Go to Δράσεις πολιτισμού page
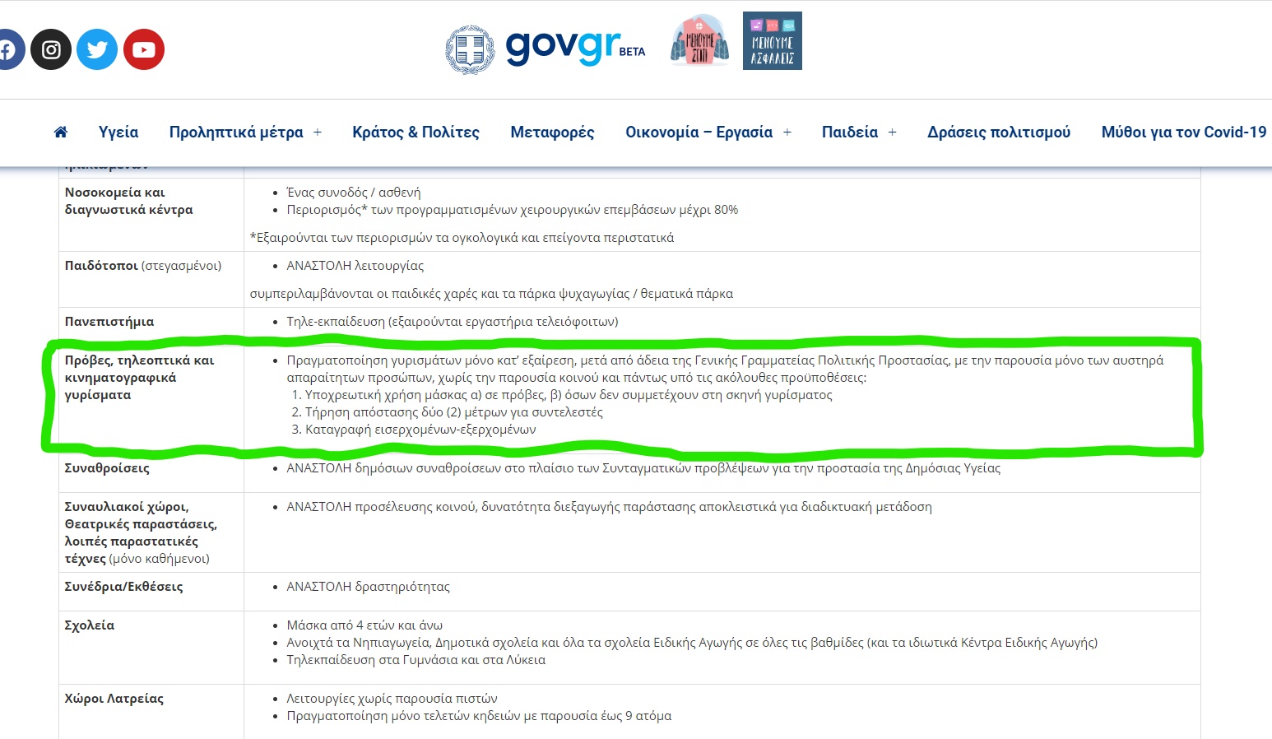The width and height of the screenshot is (1272, 739). click(x=999, y=132)
